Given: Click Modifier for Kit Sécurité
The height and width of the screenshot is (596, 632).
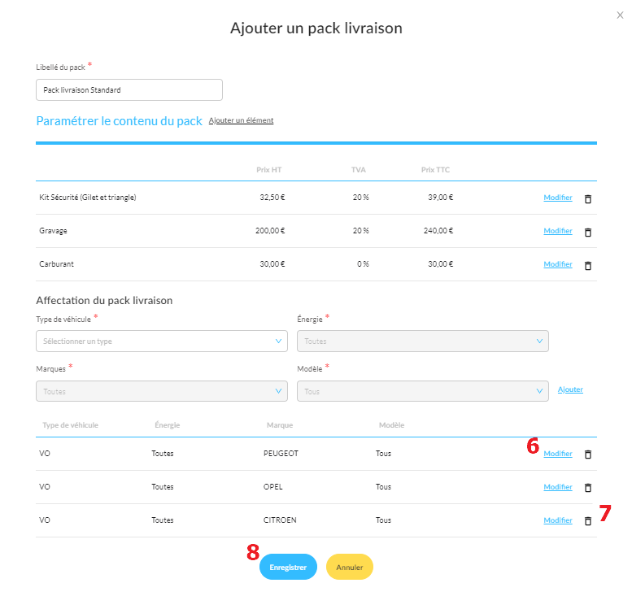Looking at the screenshot, I should point(558,198).
